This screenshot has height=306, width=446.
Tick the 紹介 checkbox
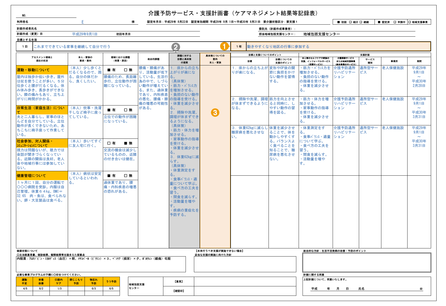click(350, 22)
